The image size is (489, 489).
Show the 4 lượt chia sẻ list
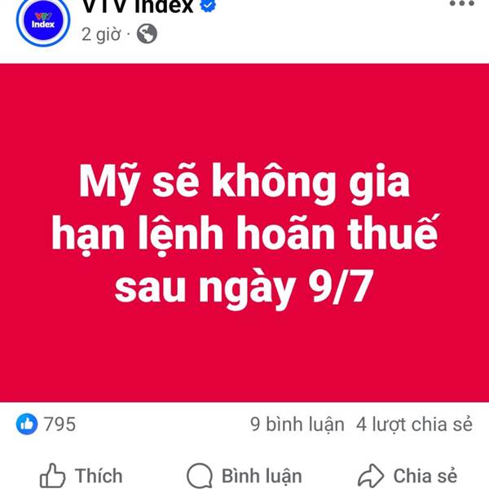pos(415,425)
